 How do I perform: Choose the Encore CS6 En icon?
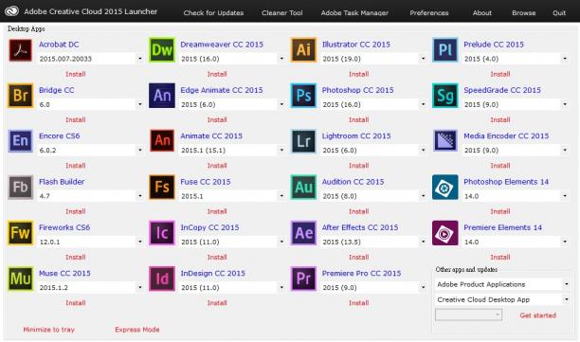tap(20, 141)
